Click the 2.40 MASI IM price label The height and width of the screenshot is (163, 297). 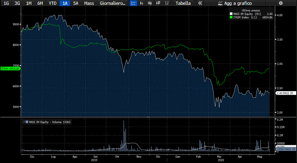(x=285, y=93)
